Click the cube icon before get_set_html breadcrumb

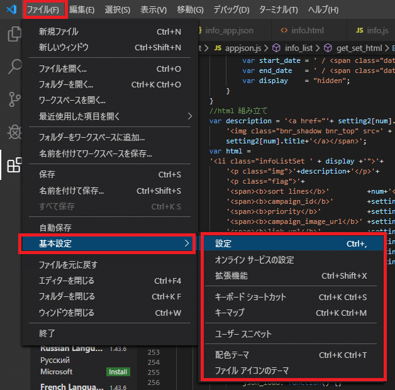[x=328, y=48]
